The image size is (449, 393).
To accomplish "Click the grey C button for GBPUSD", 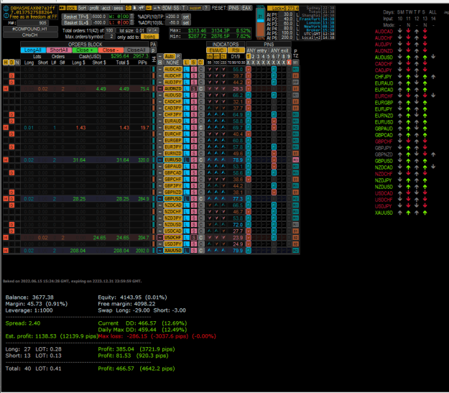I will pyautogui.click(x=201, y=198).
